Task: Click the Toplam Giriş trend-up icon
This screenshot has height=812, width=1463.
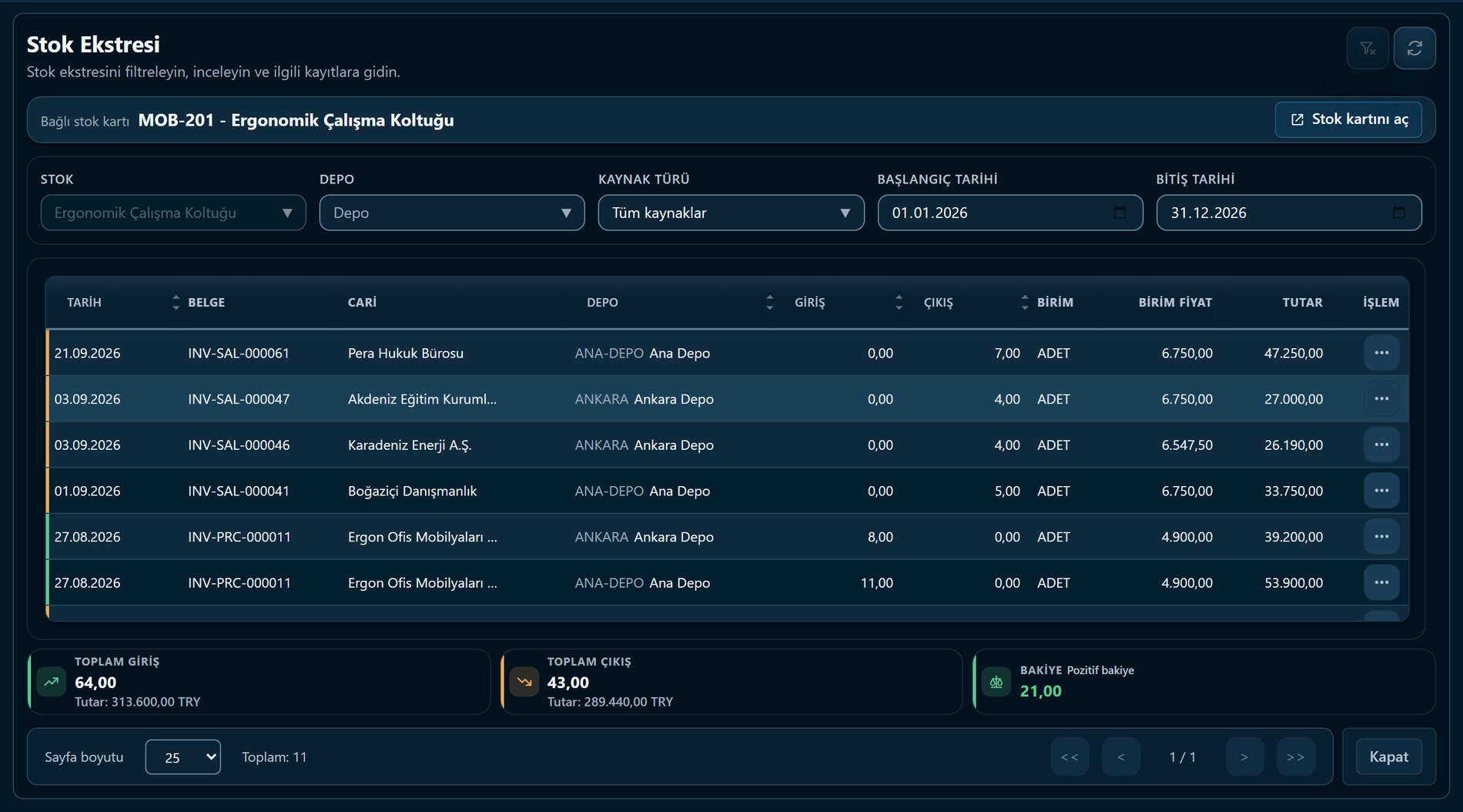Action: (x=52, y=682)
